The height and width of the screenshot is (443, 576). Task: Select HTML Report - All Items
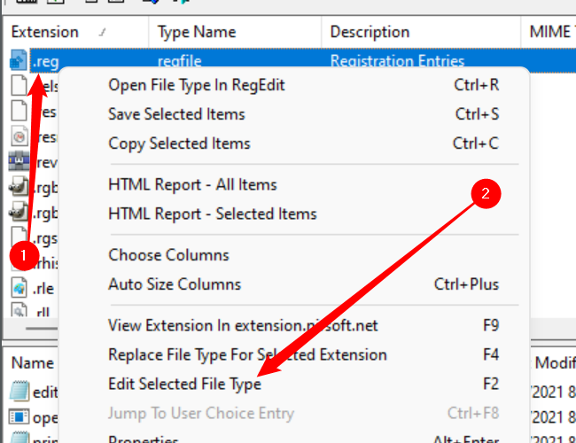coord(192,185)
